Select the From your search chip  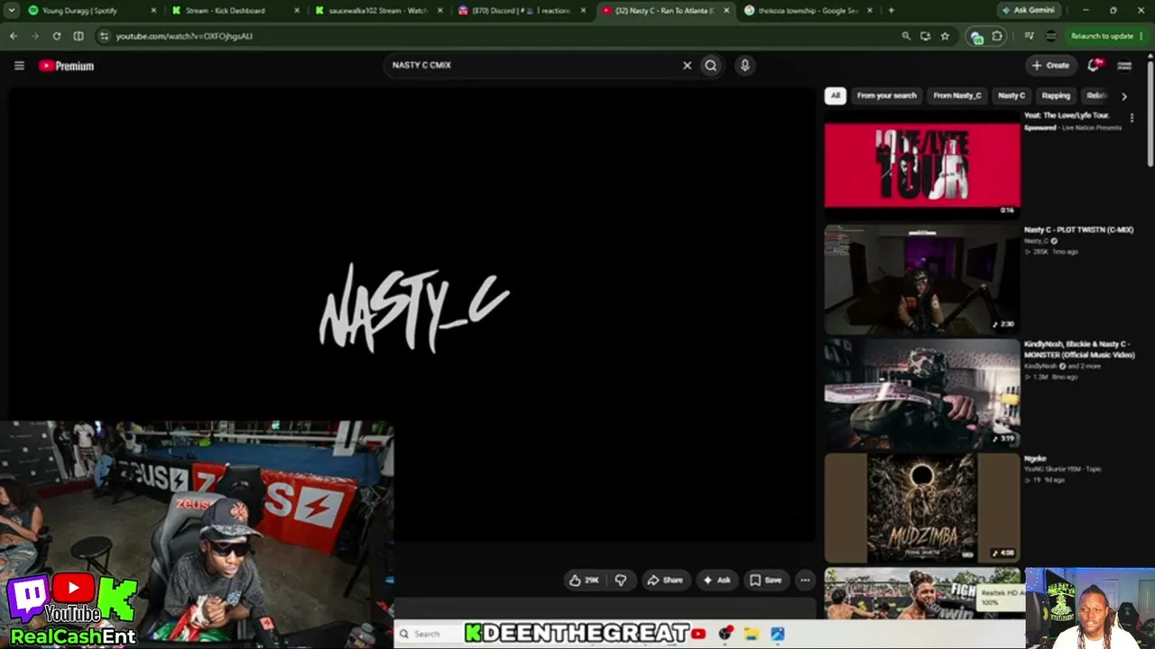click(886, 96)
